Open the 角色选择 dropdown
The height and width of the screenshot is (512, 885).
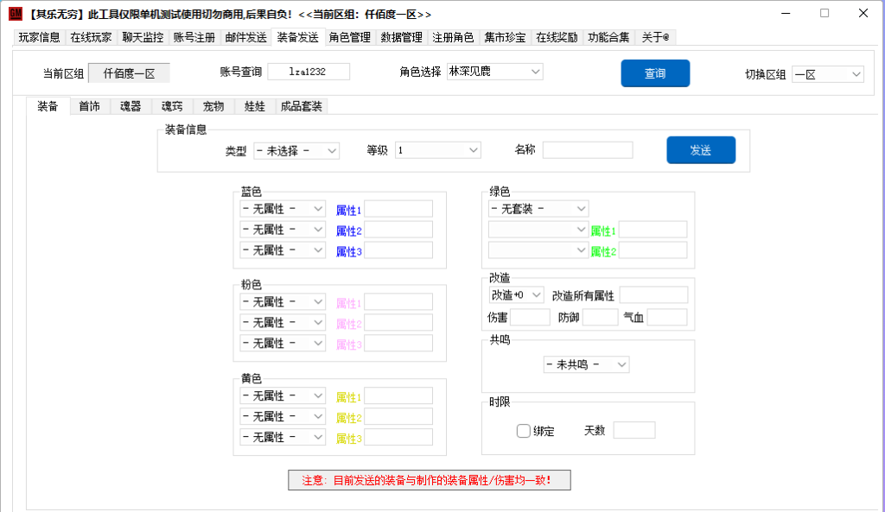coord(494,72)
